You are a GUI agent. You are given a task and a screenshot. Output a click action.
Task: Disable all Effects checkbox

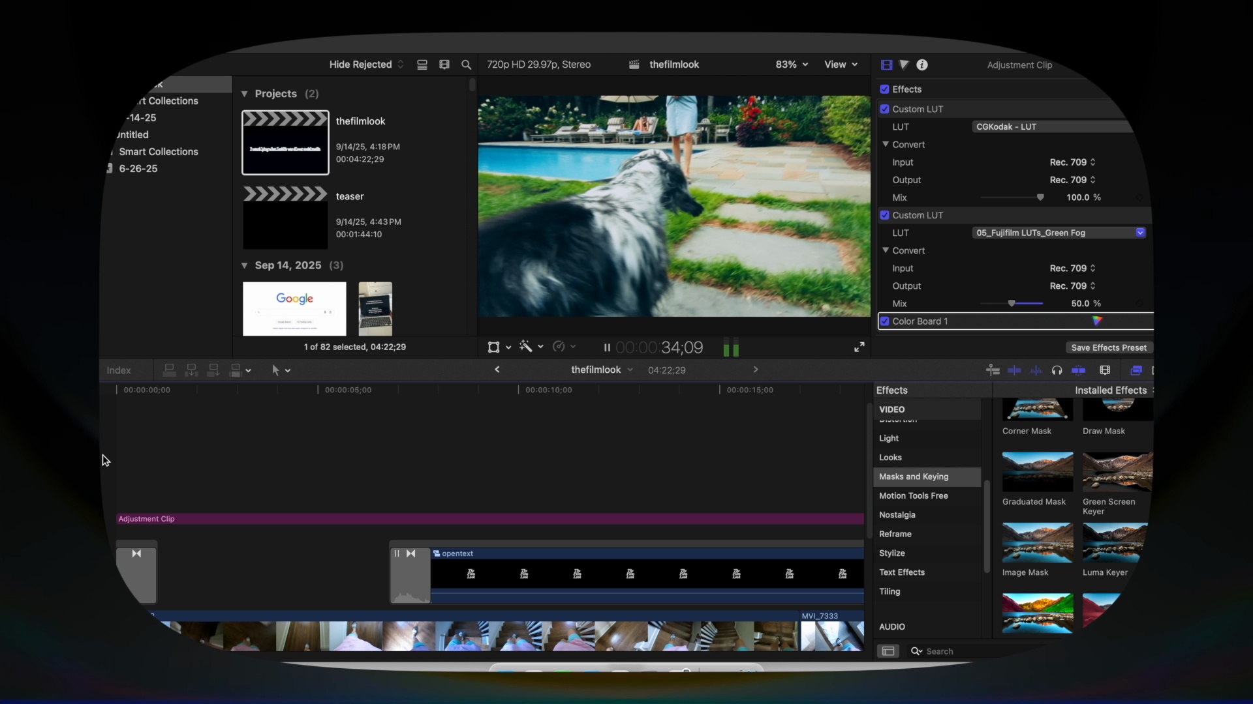click(x=885, y=89)
